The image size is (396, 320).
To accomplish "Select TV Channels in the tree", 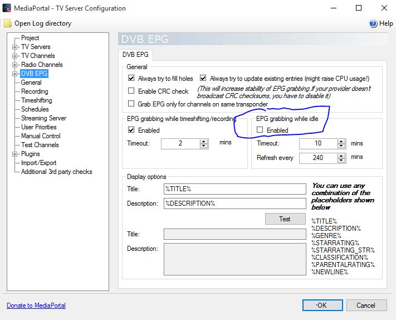I will (x=38, y=56).
